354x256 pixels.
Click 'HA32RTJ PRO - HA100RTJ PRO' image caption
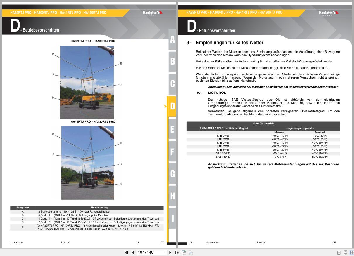pos(93,41)
